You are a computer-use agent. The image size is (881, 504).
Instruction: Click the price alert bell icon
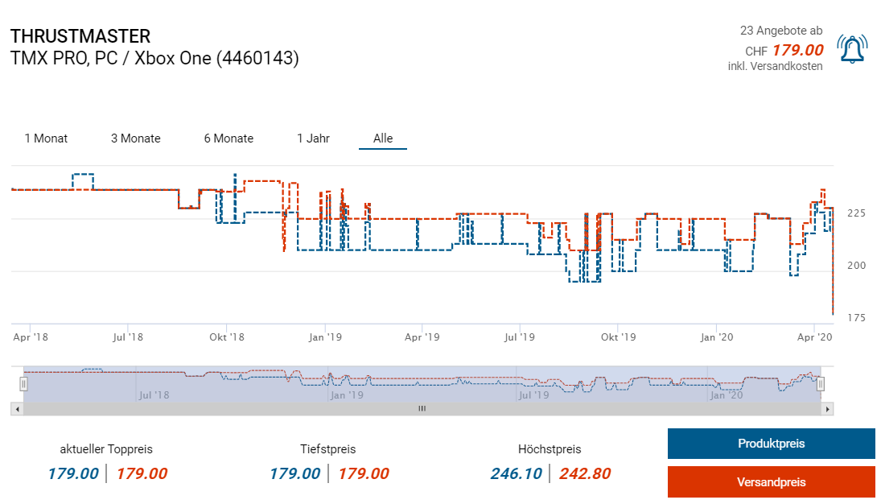coord(851,49)
